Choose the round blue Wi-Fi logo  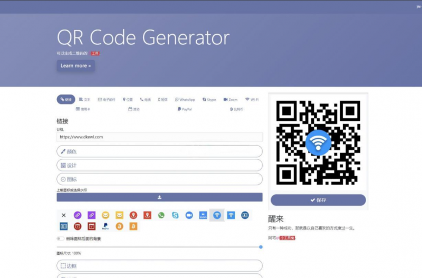[x=217, y=215]
